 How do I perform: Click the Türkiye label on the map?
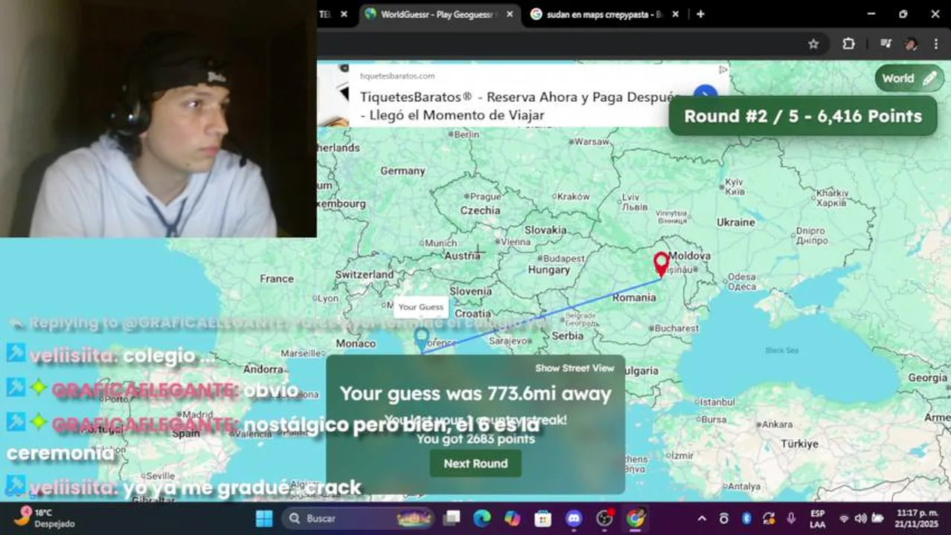point(799,444)
